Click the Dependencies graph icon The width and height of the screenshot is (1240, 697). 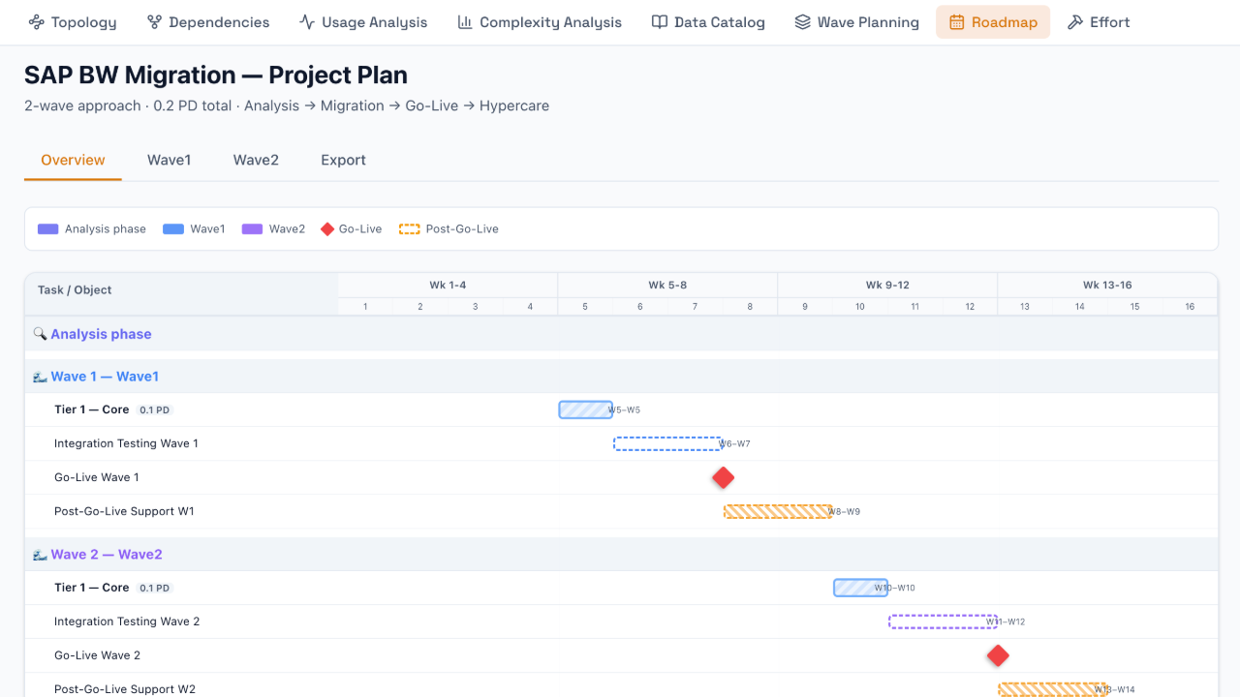pos(155,22)
